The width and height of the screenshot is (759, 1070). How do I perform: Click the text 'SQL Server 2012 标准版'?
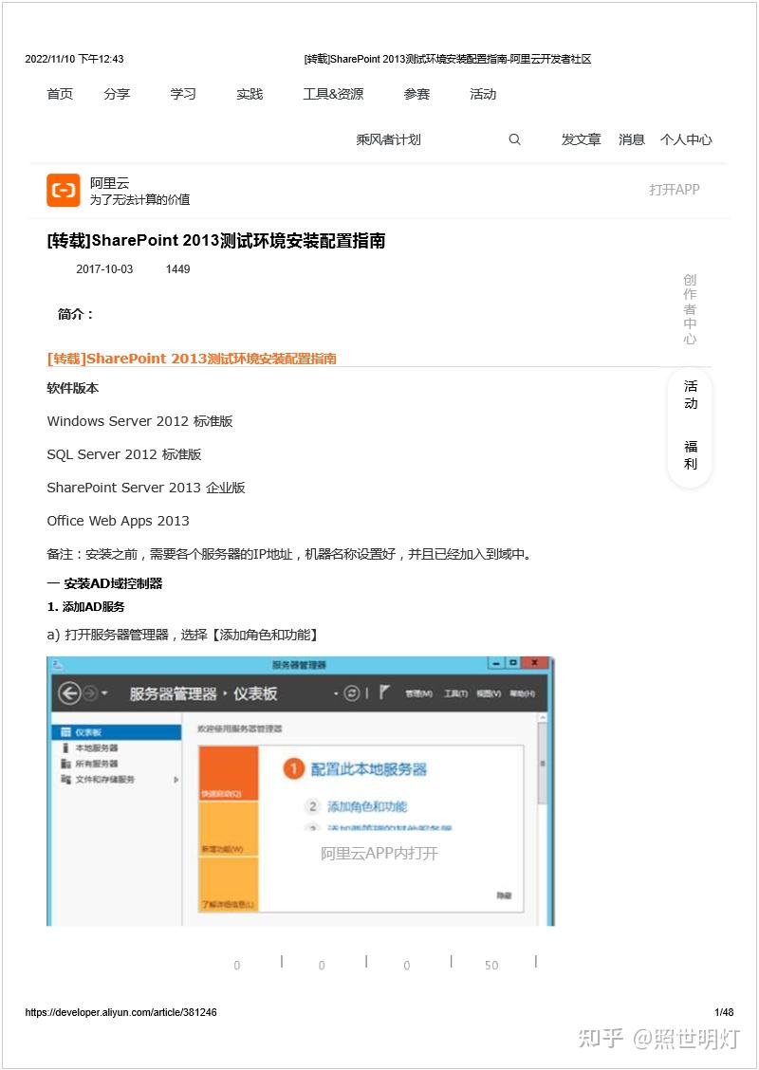(124, 454)
